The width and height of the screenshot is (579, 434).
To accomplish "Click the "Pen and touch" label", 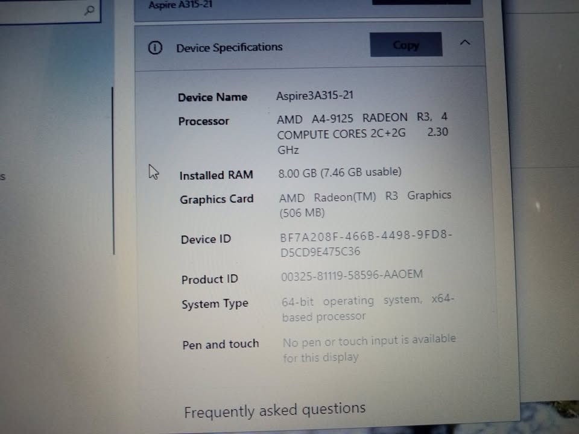I will 221,344.
